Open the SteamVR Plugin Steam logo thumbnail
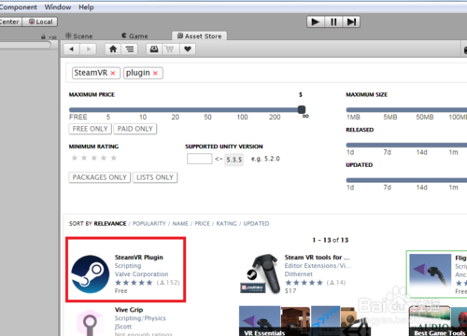 pos(91,274)
